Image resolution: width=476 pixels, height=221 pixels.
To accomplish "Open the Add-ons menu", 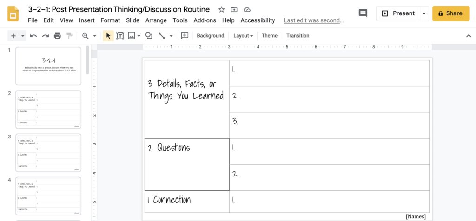I will click(205, 20).
